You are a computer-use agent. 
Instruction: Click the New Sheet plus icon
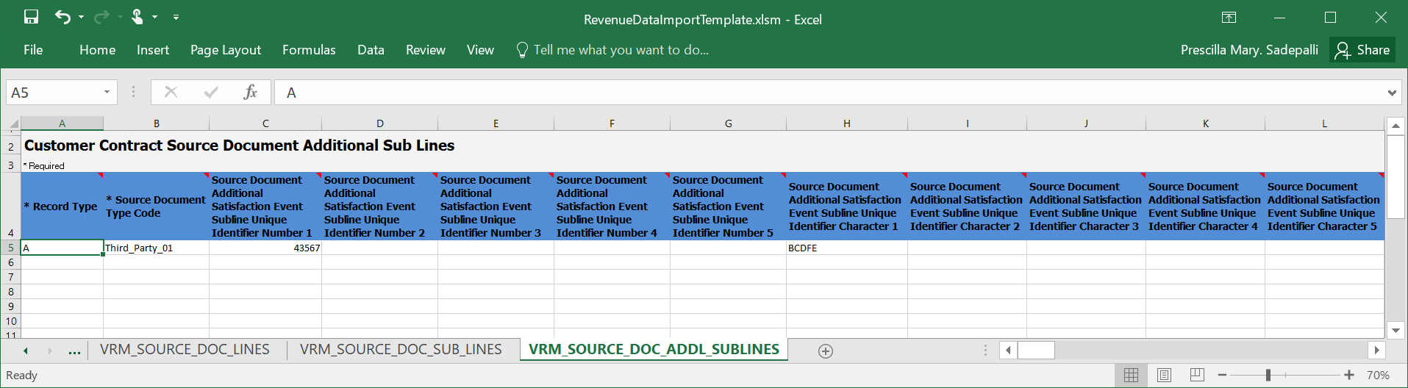(x=826, y=351)
